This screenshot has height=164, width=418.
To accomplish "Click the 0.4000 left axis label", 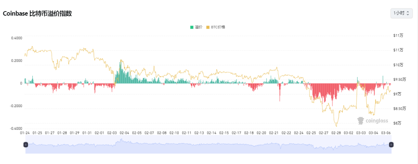I will pyautogui.click(x=17, y=38).
